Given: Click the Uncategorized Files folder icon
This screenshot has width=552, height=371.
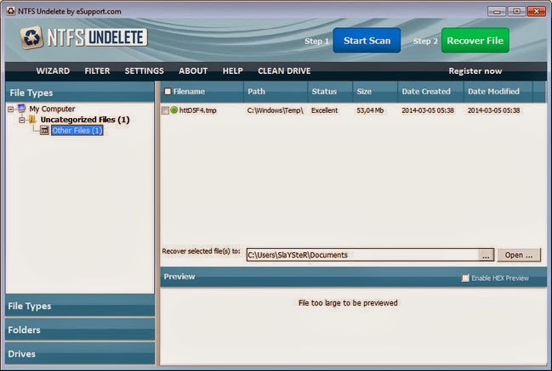Looking at the screenshot, I should tap(32, 120).
